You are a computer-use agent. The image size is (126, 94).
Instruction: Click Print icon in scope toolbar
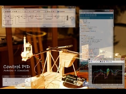(x=90, y=61)
